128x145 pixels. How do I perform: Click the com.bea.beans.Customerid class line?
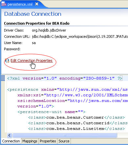[78, 123]
